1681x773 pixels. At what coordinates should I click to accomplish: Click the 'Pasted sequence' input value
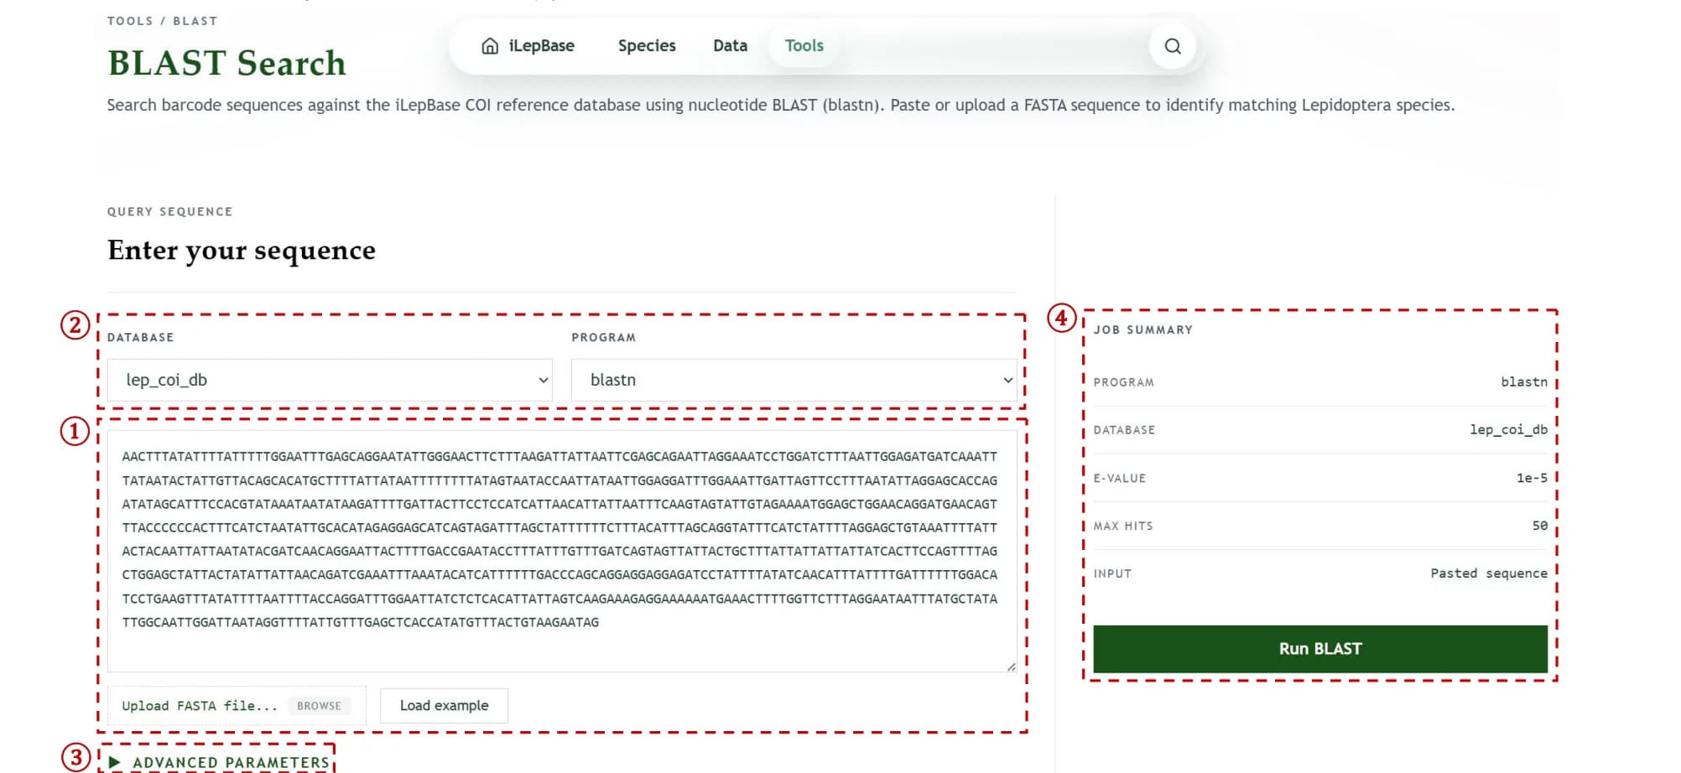click(x=1489, y=573)
